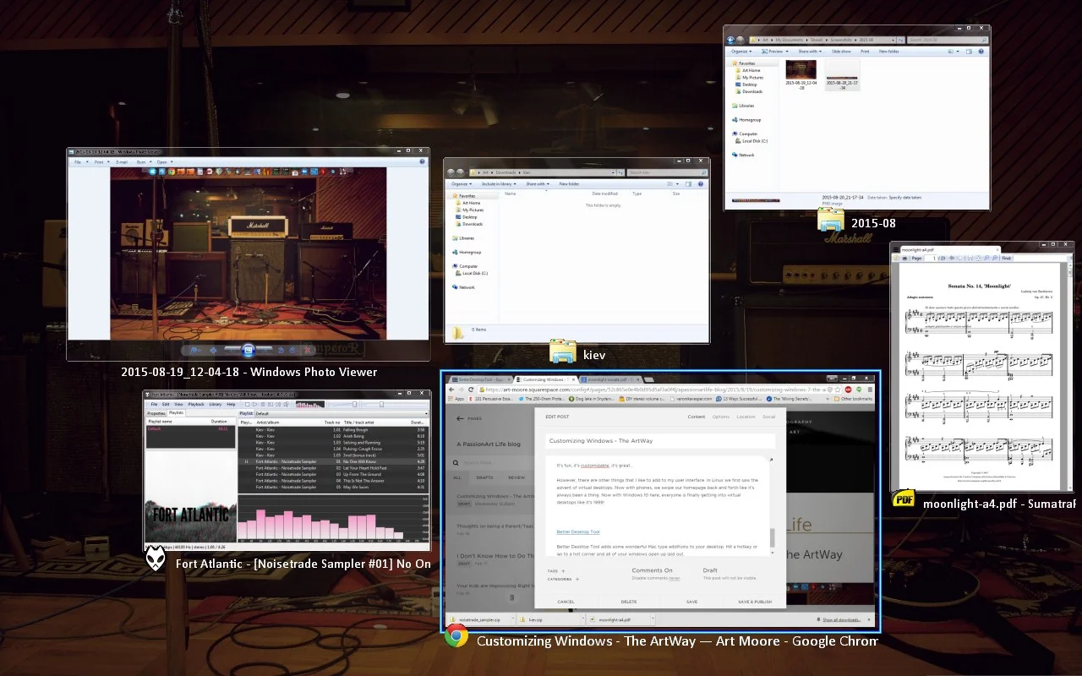Click the back arrow in Chrome toolbar
Image resolution: width=1082 pixels, height=676 pixels.
coord(451,390)
